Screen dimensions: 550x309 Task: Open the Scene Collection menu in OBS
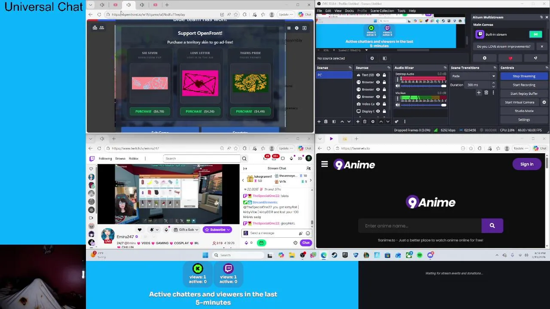pos(382,11)
